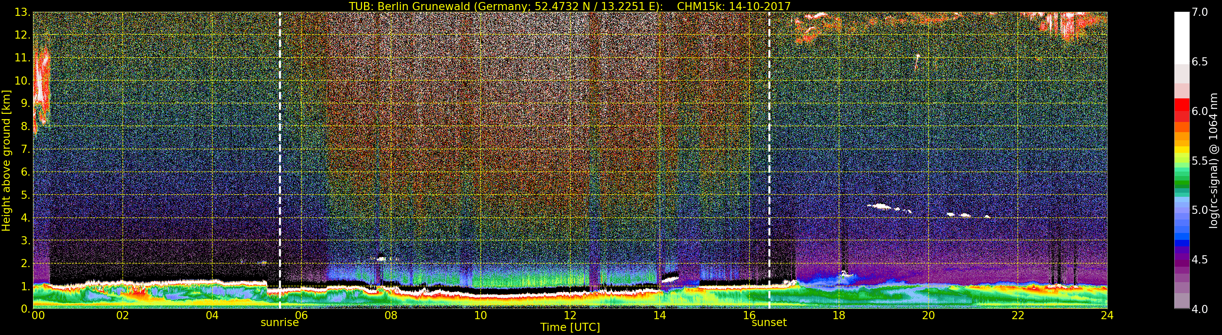Click colorbar value '5.0'
The image size is (1222, 335).
[x=1200, y=210]
